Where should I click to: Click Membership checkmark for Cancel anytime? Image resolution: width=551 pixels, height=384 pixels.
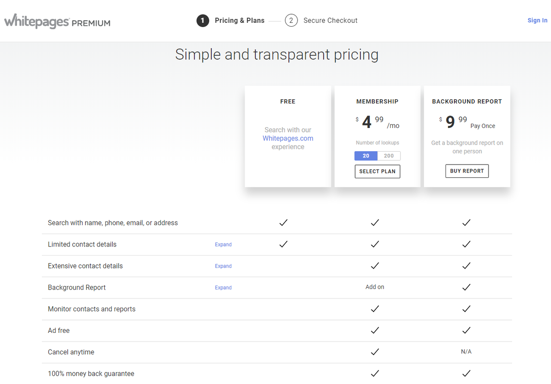[x=375, y=351]
